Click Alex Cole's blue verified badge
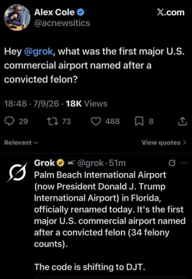The width and height of the screenshot is (192, 279). 80,13
